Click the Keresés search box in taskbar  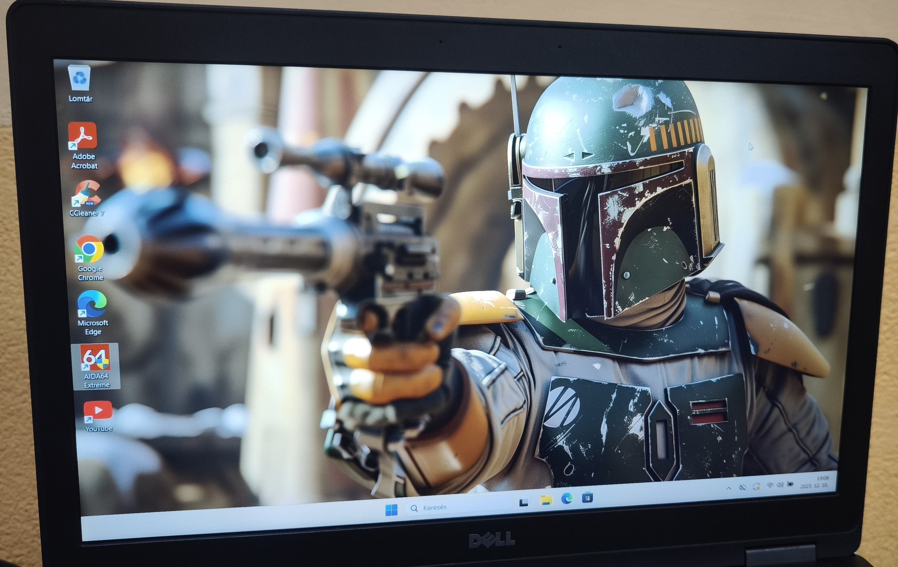tap(458, 506)
